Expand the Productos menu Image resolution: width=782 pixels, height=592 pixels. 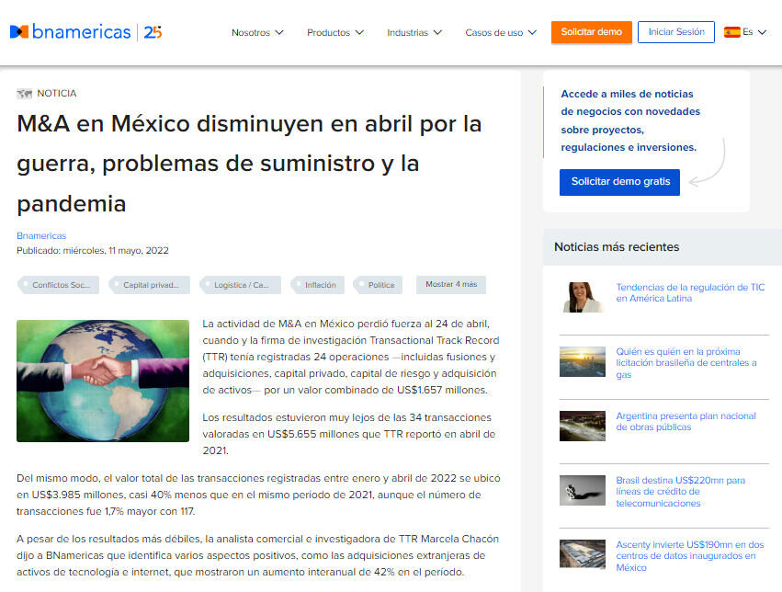click(334, 33)
